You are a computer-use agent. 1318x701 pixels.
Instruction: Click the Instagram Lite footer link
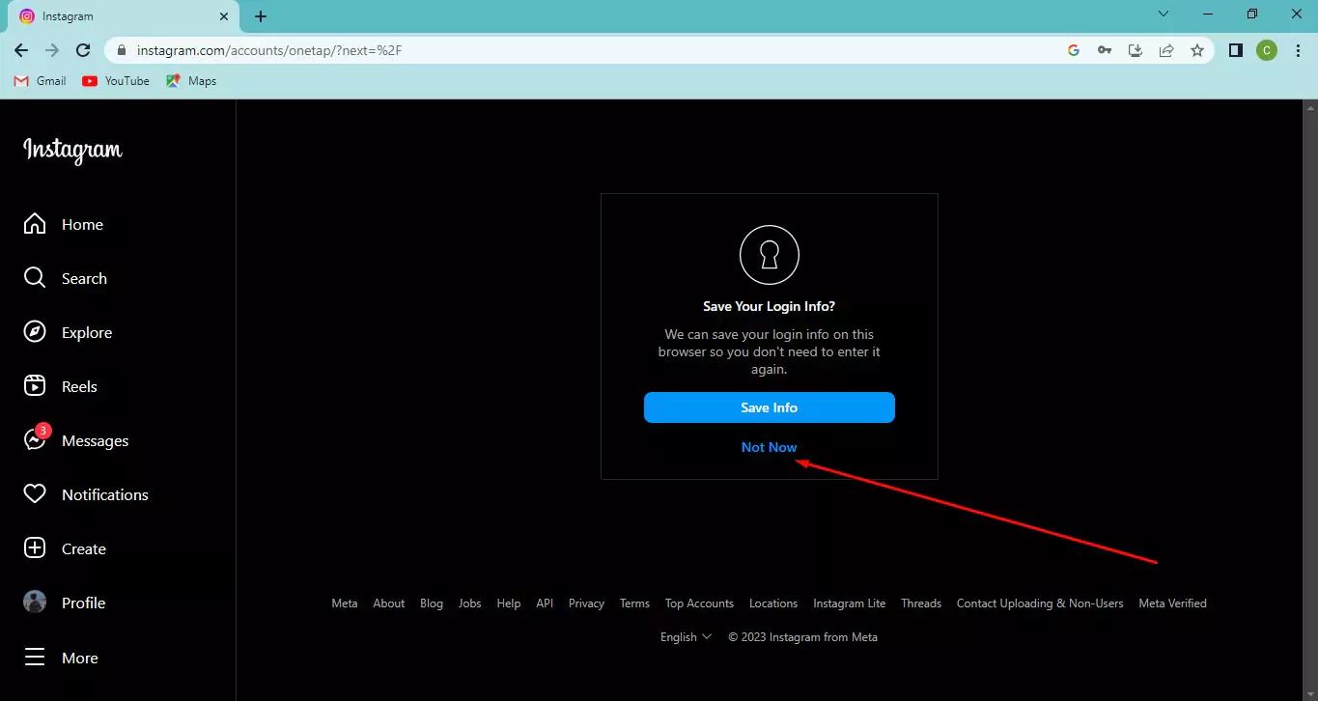[x=850, y=603]
